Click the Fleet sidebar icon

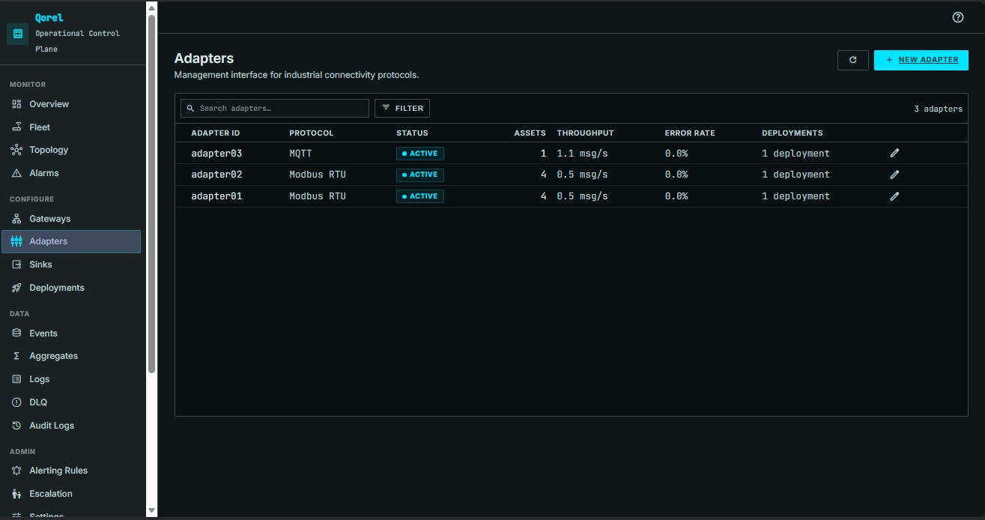16,127
